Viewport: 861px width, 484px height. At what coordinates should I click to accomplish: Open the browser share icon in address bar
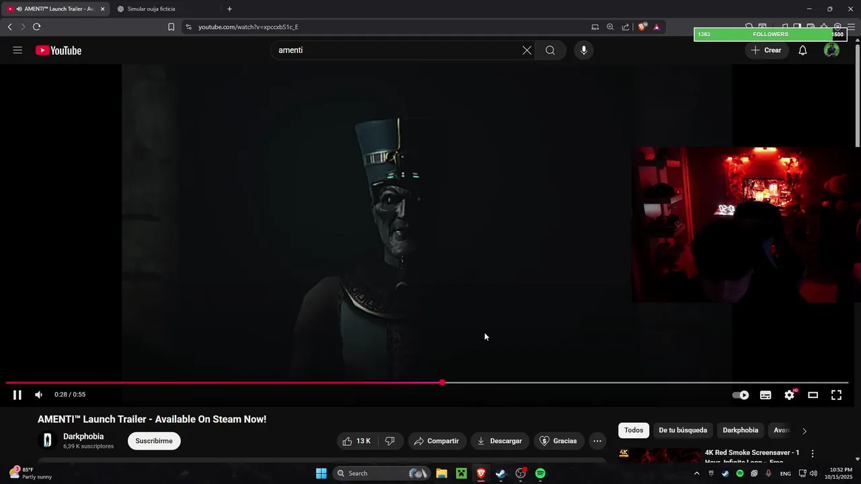tap(626, 27)
